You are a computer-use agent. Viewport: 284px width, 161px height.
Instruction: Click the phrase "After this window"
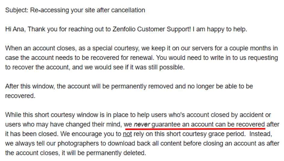[29, 86]
